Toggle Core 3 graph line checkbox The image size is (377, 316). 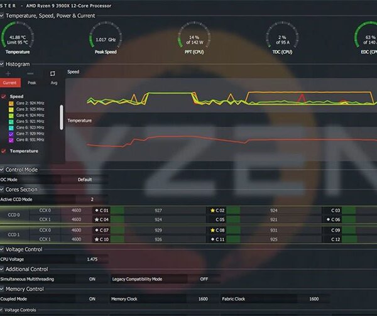click(11, 109)
